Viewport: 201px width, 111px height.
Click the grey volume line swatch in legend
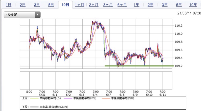pos(34,107)
